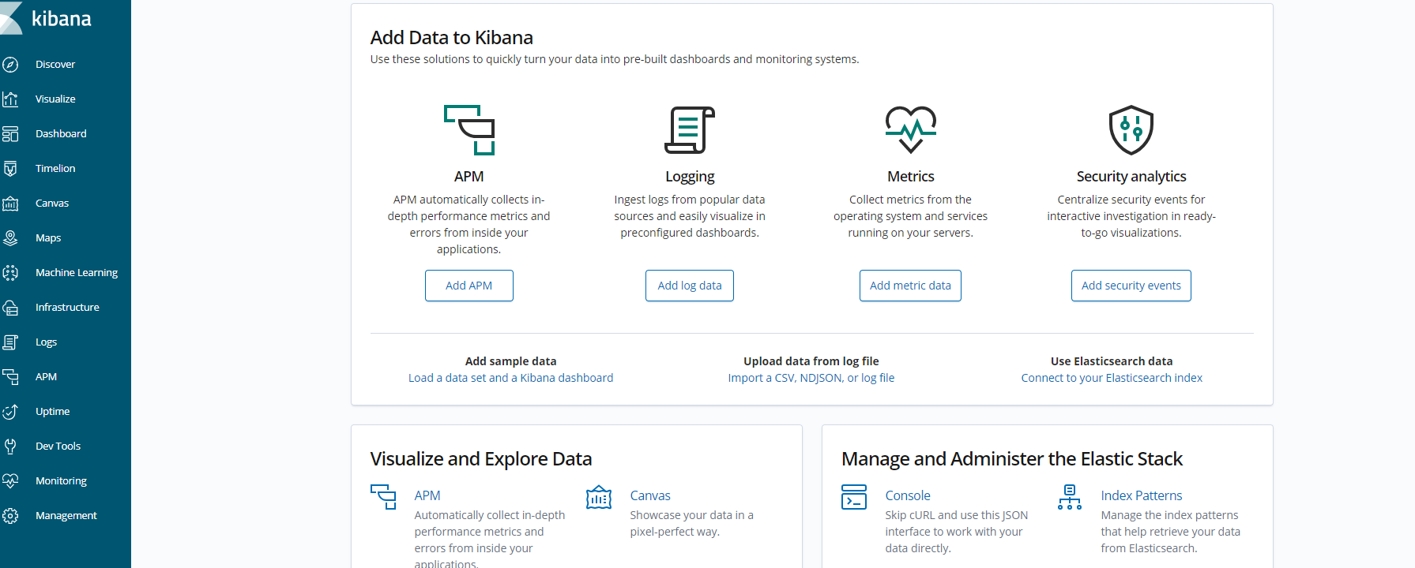Screen dimensions: 1415x568
Task: Click the Index Patterns icon
Action: pos(1070,497)
